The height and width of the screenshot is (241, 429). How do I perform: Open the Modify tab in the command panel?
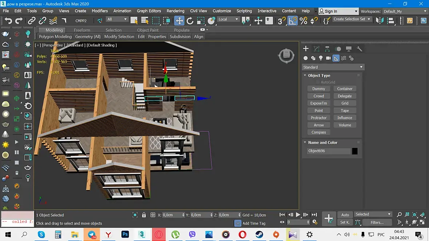click(316, 49)
